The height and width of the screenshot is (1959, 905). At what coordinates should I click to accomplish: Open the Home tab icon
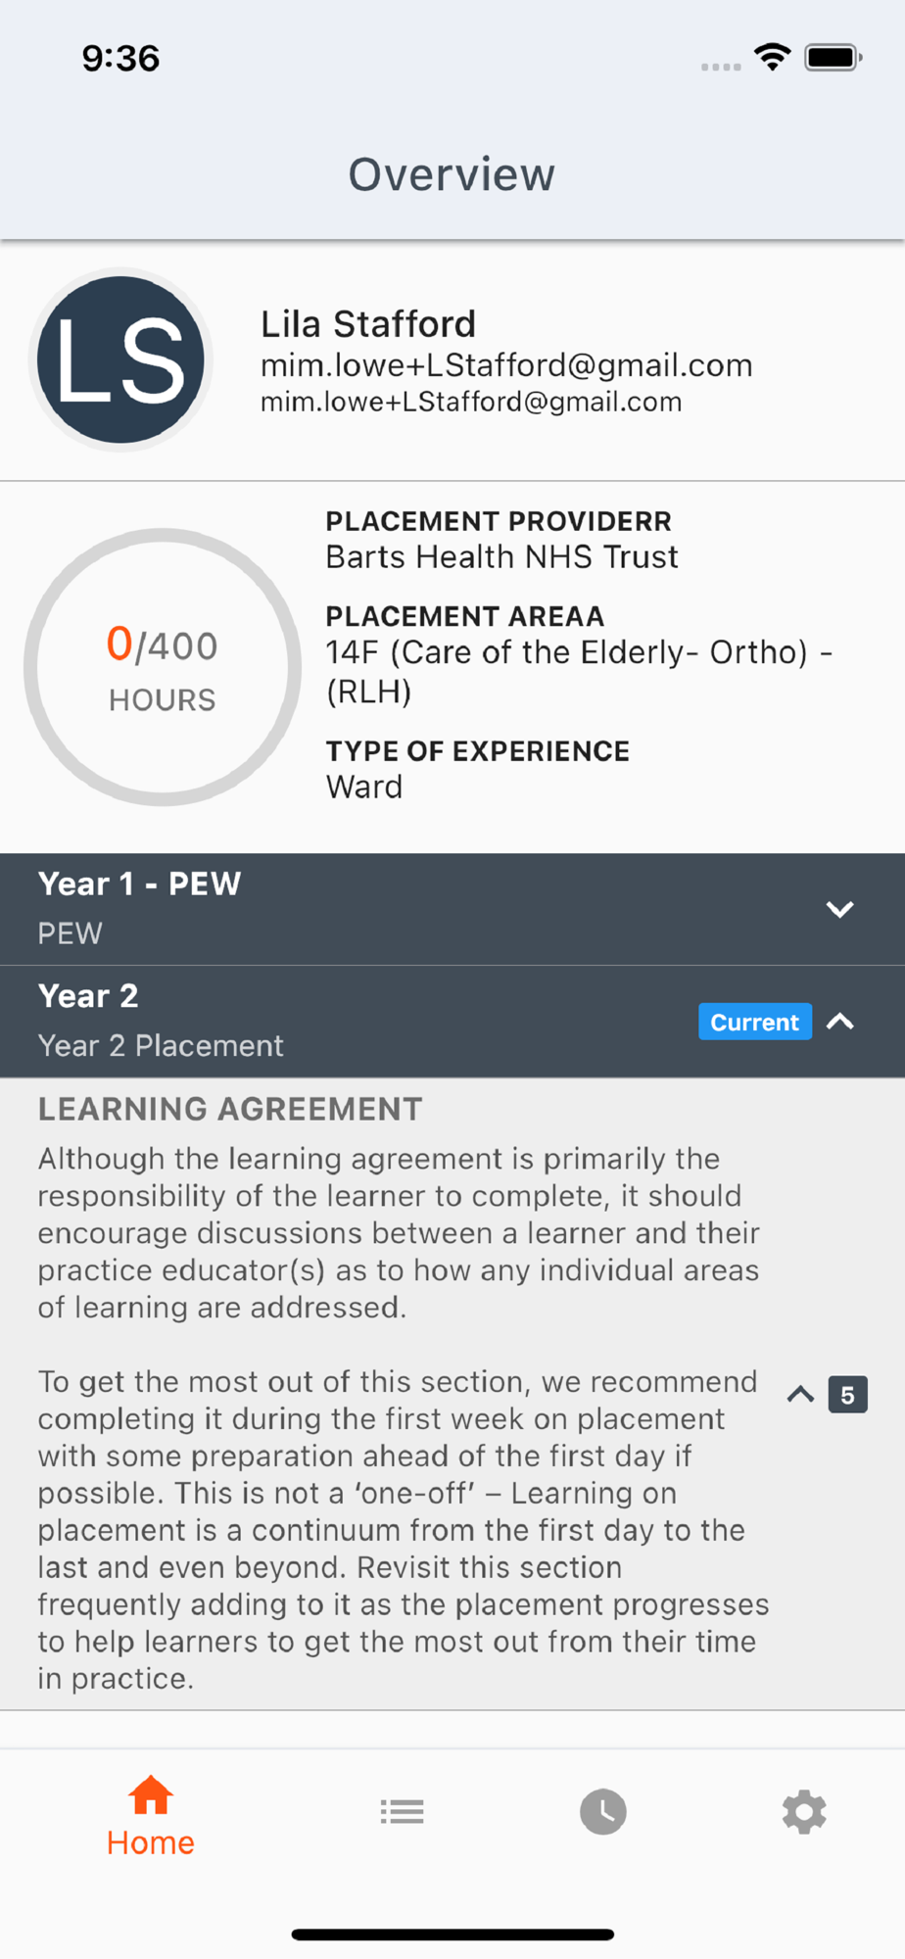click(x=151, y=1795)
